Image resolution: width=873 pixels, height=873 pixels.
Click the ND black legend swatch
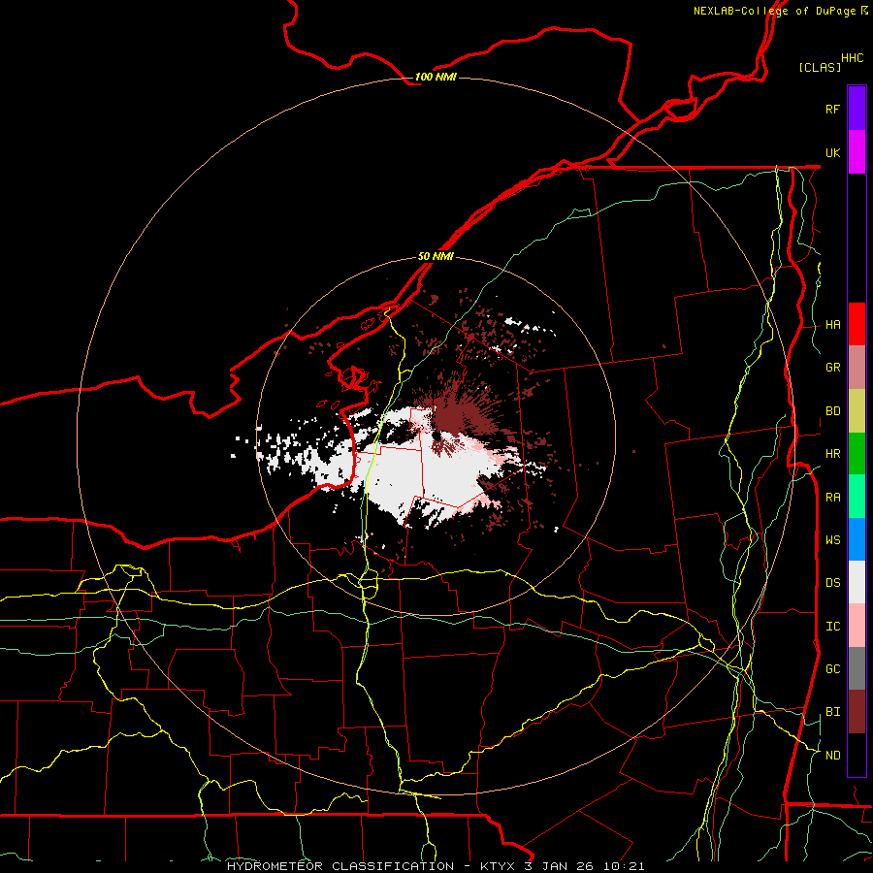tap(857, 755)
